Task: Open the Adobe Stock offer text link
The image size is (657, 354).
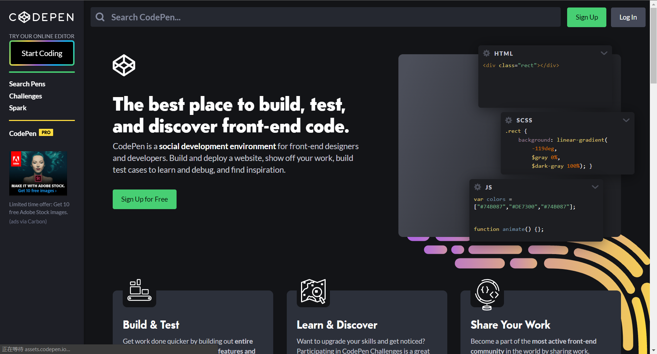Action: [x=39, y=208]
